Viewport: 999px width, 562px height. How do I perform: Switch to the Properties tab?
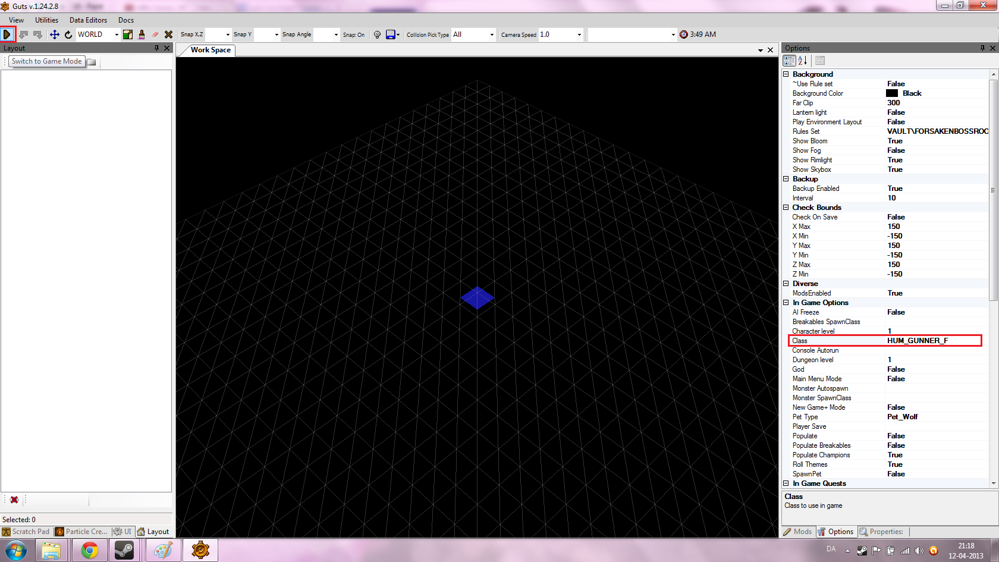(x=882, y=532)
